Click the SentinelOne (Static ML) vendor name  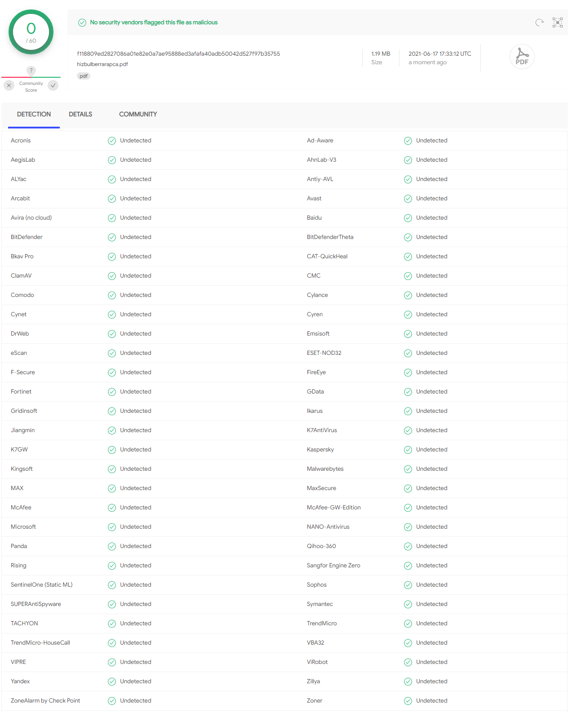click(x=42, y=585)
